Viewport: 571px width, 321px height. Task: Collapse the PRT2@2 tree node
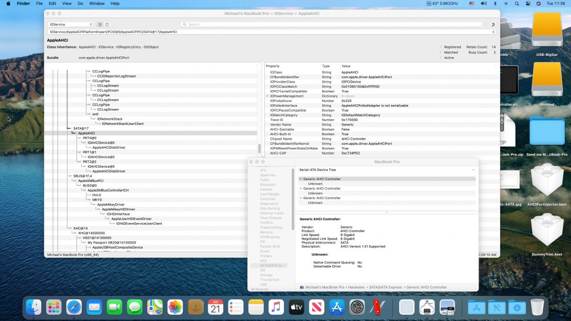pos(79,161)
